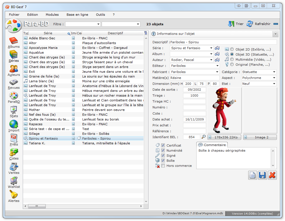Click the binoculars icon next to Série
The width and height of the screenshot is (285, 221).
(x=217, y=48)
